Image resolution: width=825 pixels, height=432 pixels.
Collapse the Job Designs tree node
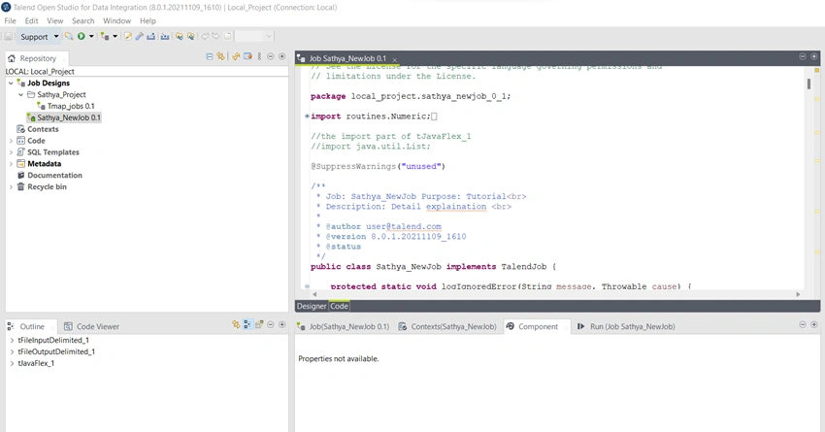tap(11, 83)
